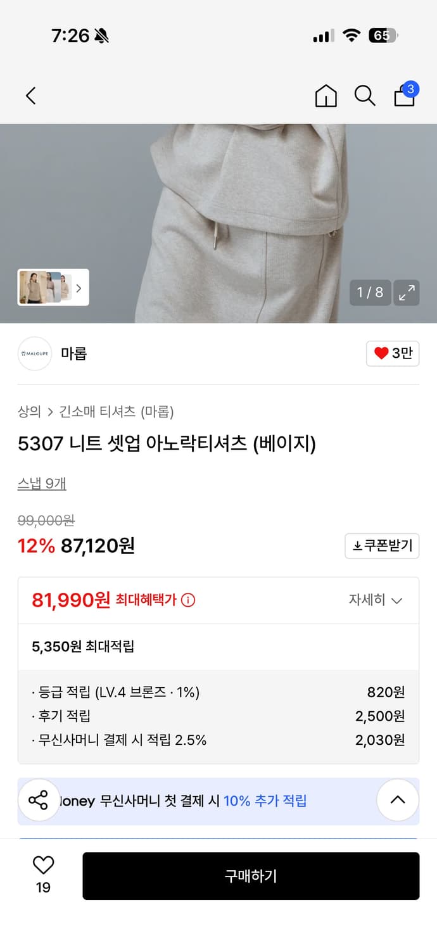
Task: Tap the 쿠폰받기 coupon button
Action: click(x=381, y=546)
